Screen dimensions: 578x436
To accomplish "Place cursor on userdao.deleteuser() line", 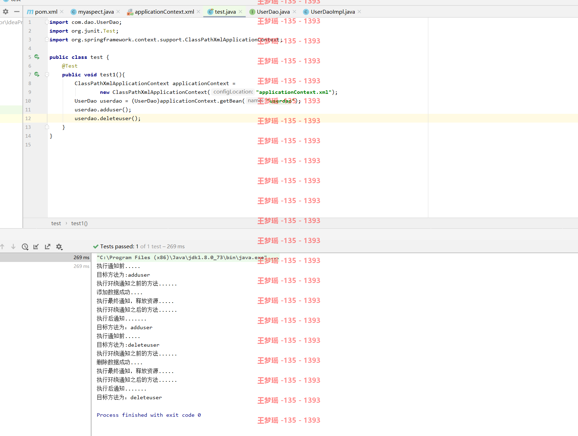I will pos(108,118).
